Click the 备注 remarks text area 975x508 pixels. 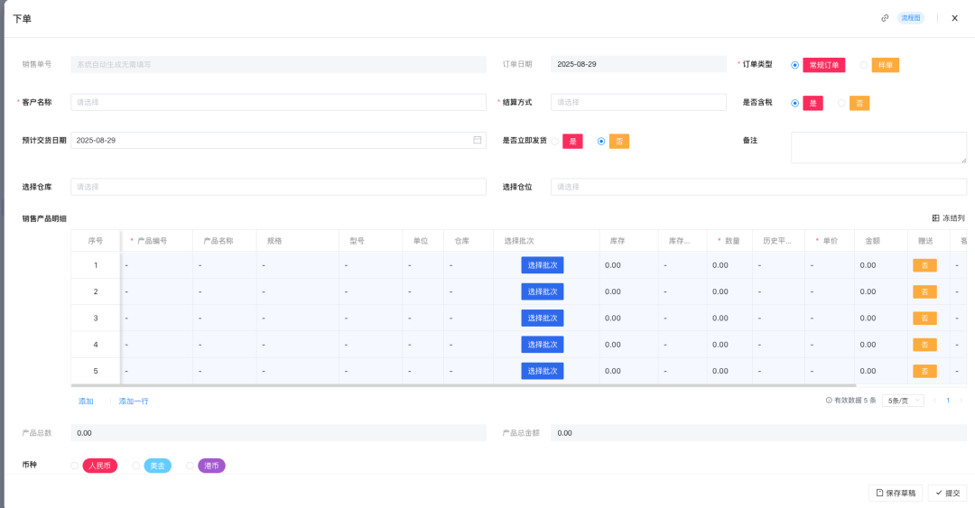(878, 147)
